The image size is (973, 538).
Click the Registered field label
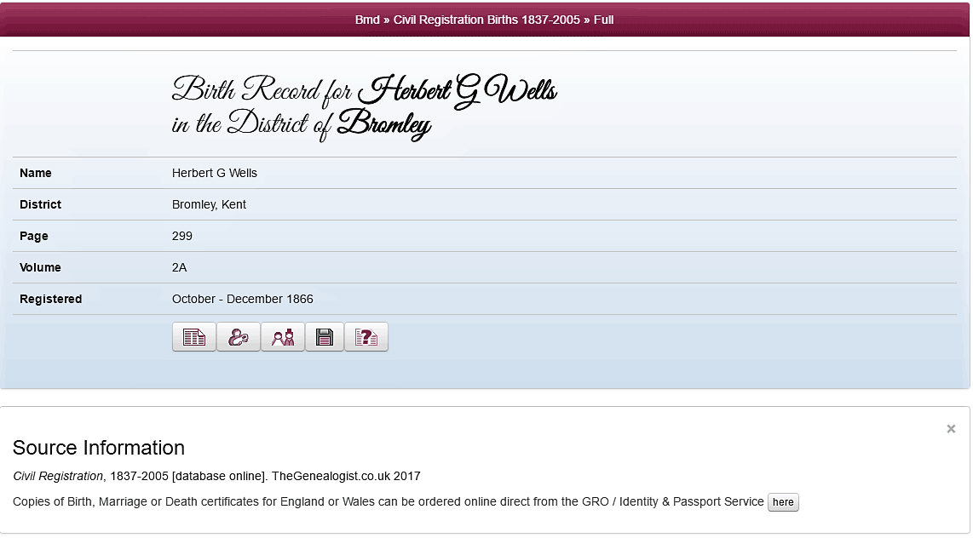(51, 299)
